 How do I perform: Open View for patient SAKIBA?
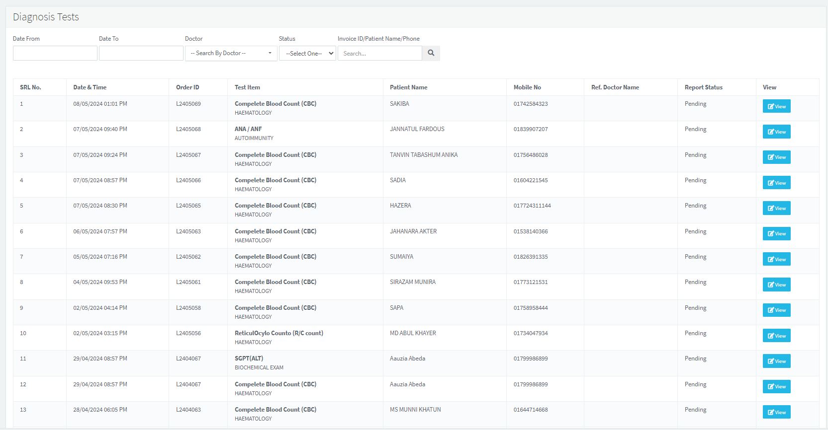tap(776, 106)
